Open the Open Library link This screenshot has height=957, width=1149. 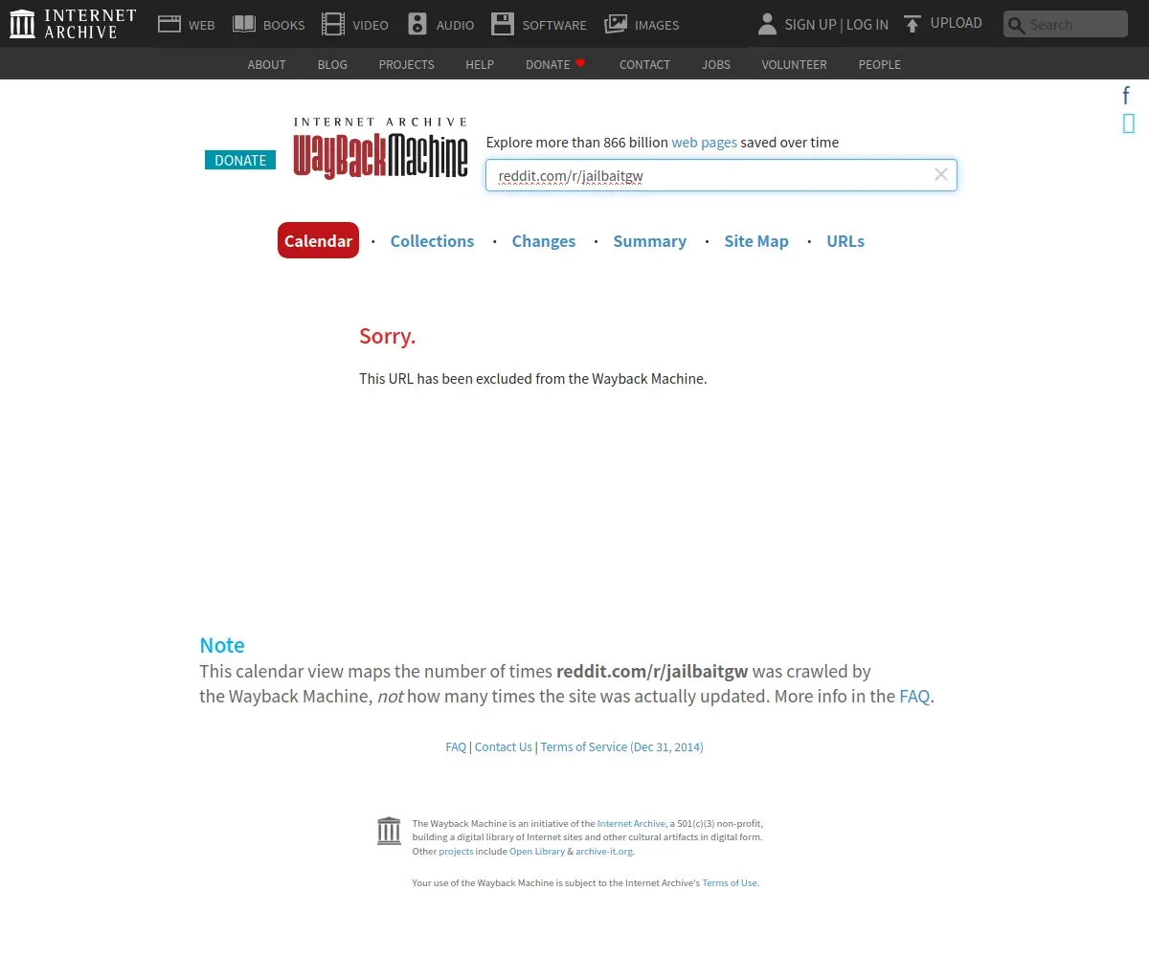point(537,851)
